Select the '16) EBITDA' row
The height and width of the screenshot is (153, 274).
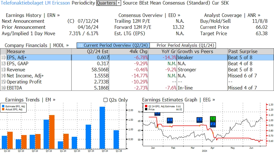(x=137, y=88)
